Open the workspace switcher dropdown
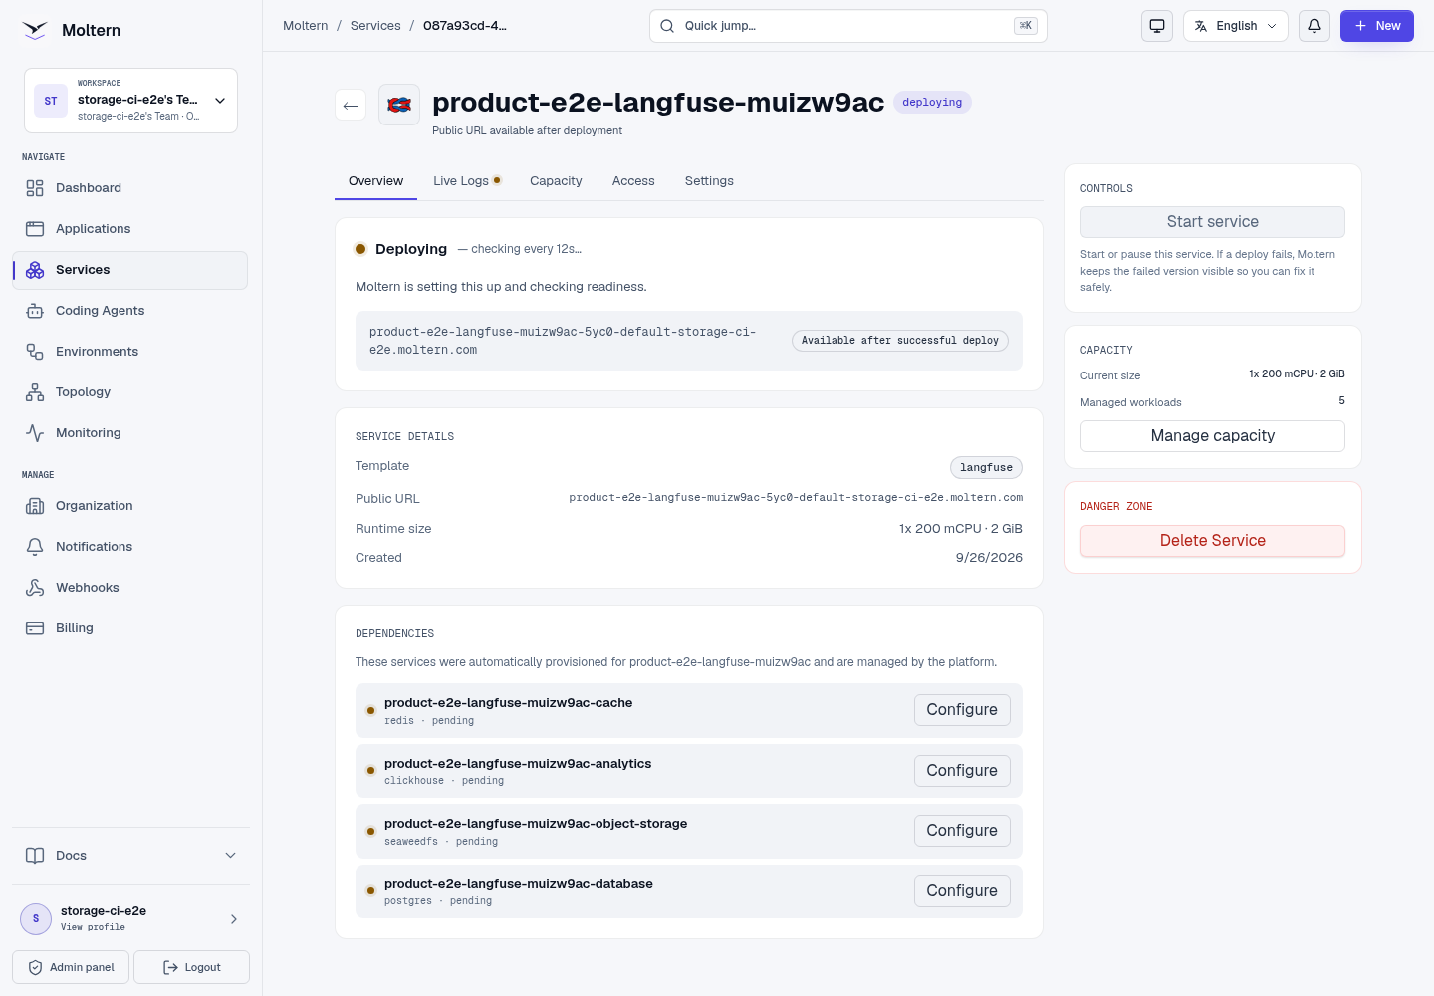The image size is (1434, 996). [x=130, y=101]
